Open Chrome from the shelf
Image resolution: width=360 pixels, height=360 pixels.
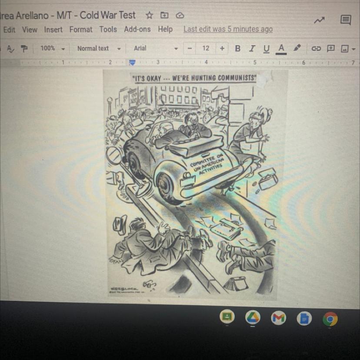(x=330, y=319)
